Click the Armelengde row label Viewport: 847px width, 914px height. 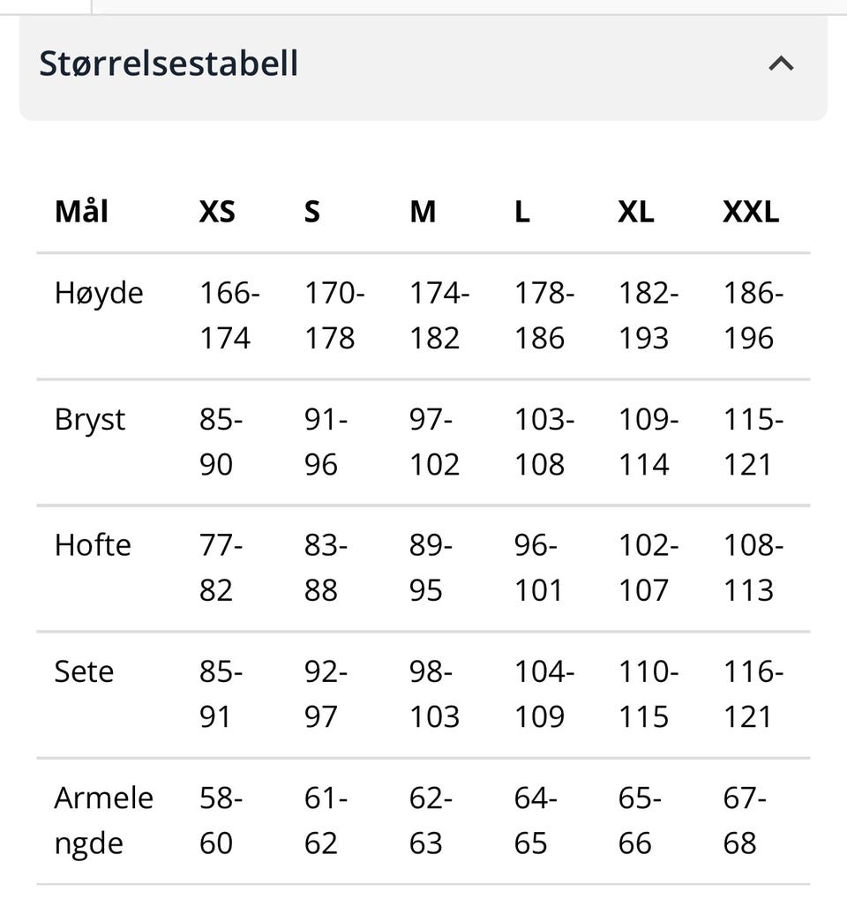click(104, 820)
